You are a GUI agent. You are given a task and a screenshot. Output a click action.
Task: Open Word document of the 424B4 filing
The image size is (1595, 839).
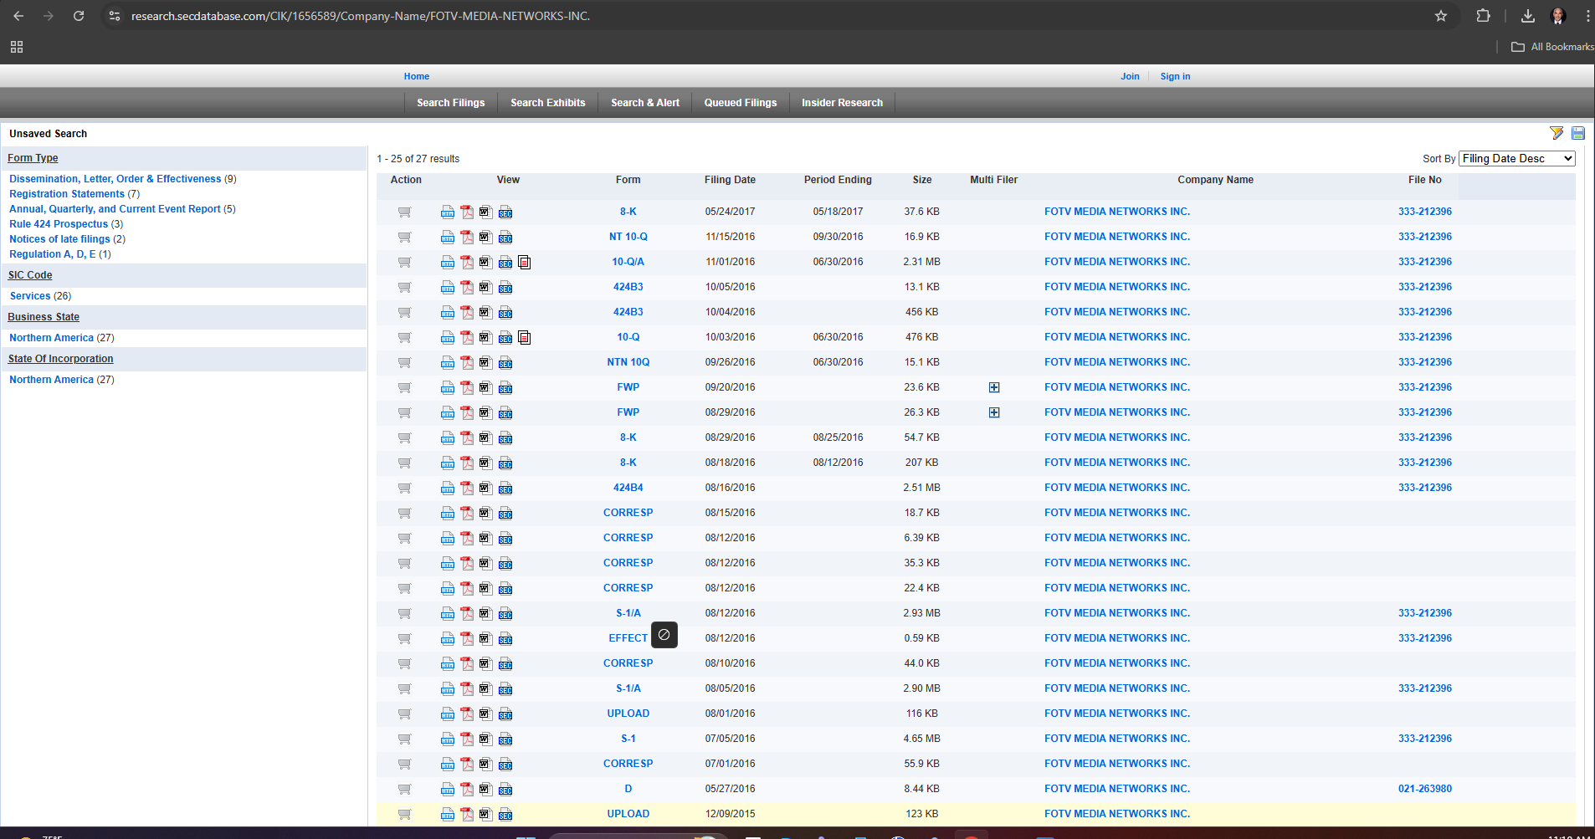point(485,488)
